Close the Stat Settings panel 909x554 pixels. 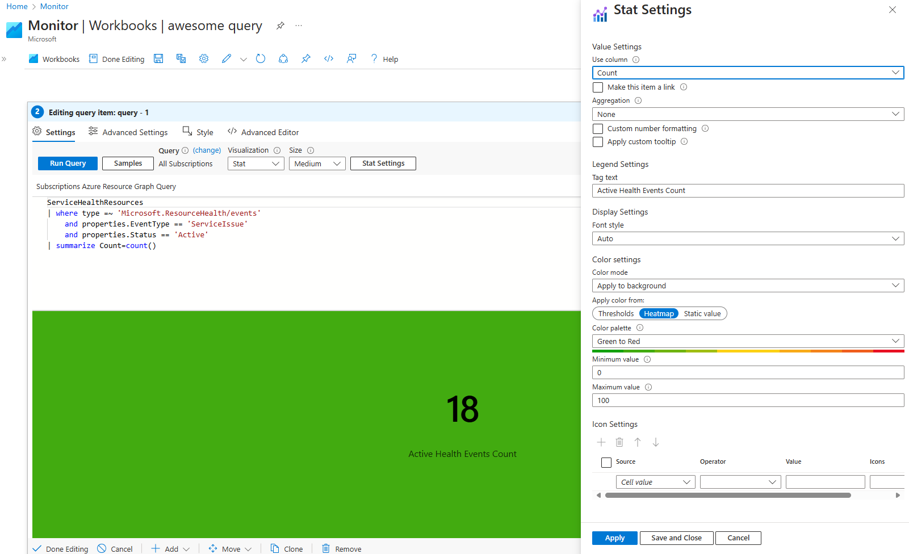[893, 10]
